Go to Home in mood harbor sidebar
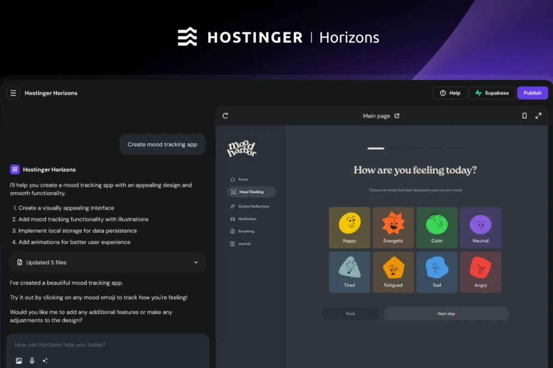 (x=239, y=179)
